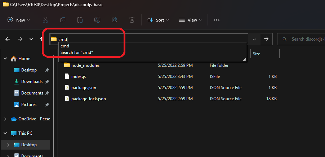Click the Delete trash can icon
This screenshot has height=157, width=325.
point(132,20)
